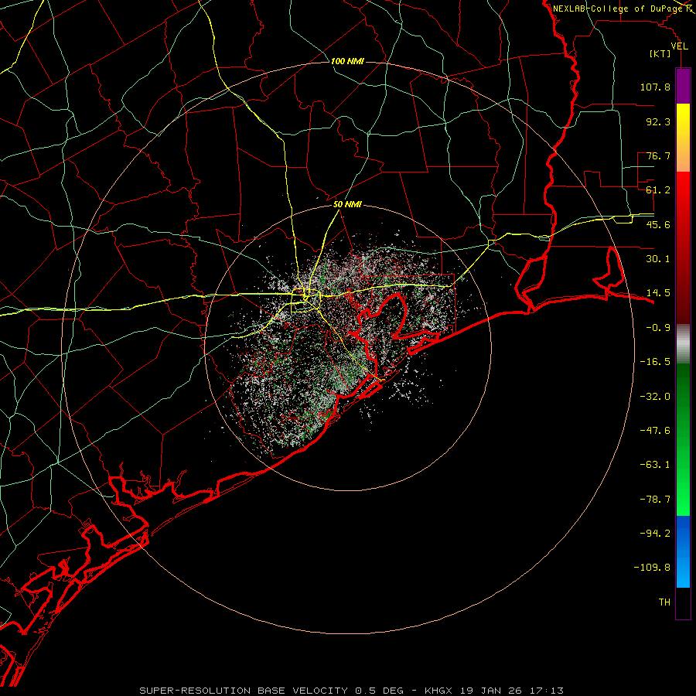Image resolution: width=696 pixels, height=696 pixels.
Task: Pick the blue segment of velocity color bar
Action: click(x=683, y=551)
